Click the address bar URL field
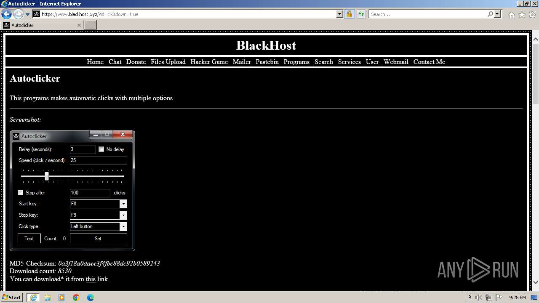 (x=188, y=14)
